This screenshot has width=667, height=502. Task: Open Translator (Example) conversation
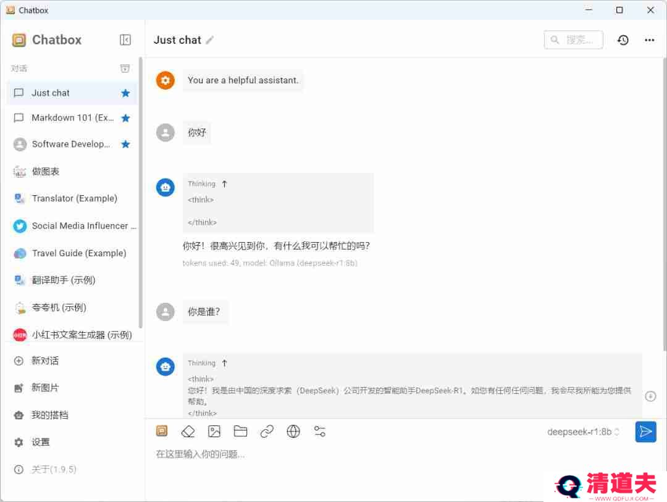tap(72, 199)
